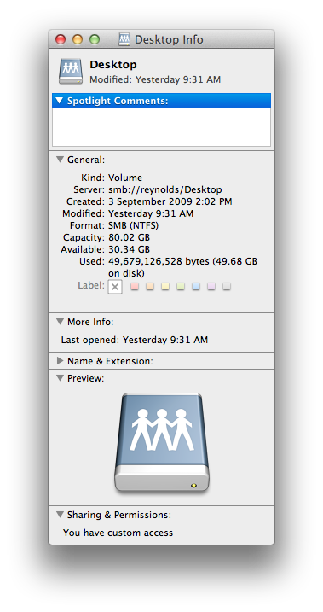
Task: Apply the green label color
Action: coord(181,287)
